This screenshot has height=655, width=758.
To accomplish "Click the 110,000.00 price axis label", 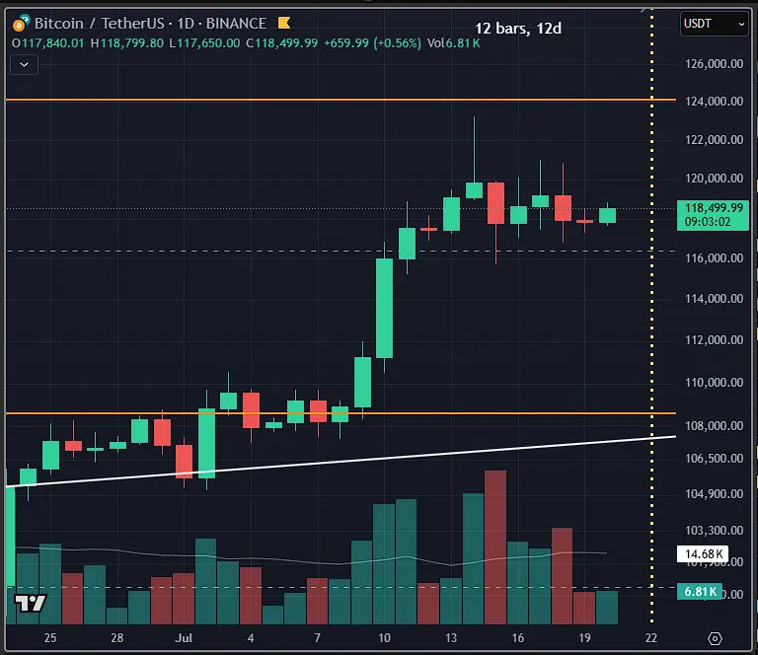I will coord(714,383).
